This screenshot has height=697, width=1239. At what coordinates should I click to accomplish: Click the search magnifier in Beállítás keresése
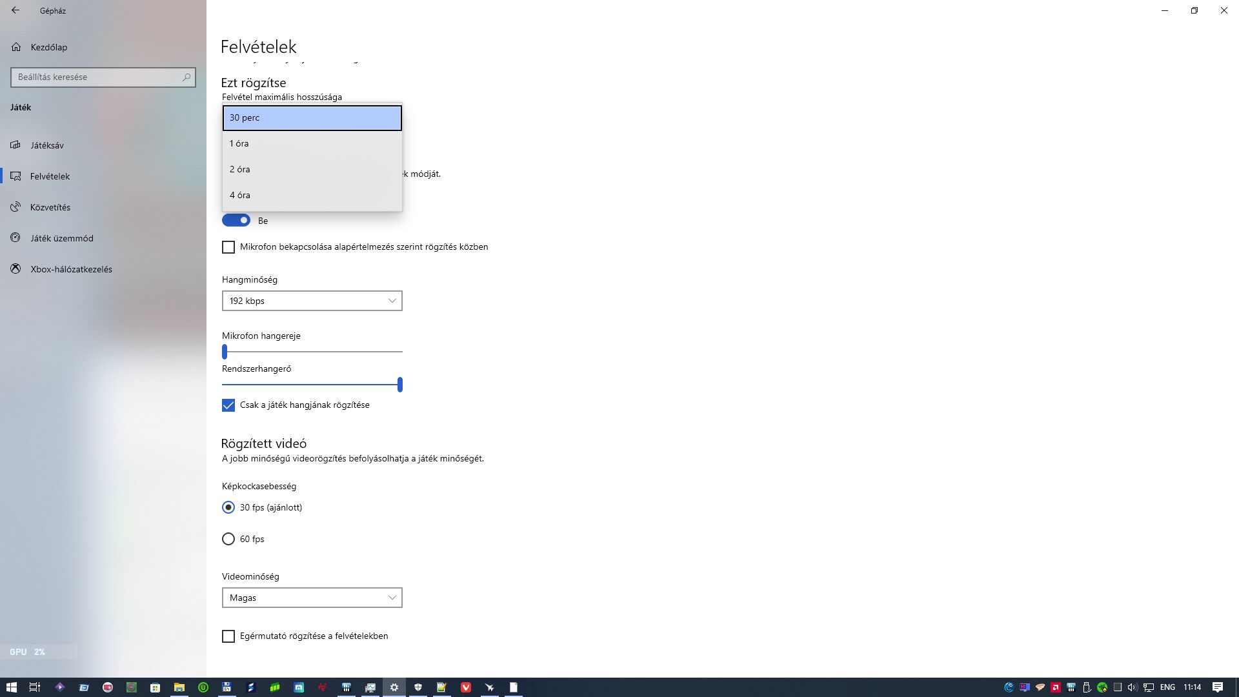coord(186,77)
